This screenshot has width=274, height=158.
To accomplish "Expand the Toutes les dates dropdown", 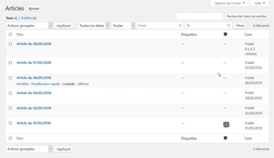I will [94, 26].
